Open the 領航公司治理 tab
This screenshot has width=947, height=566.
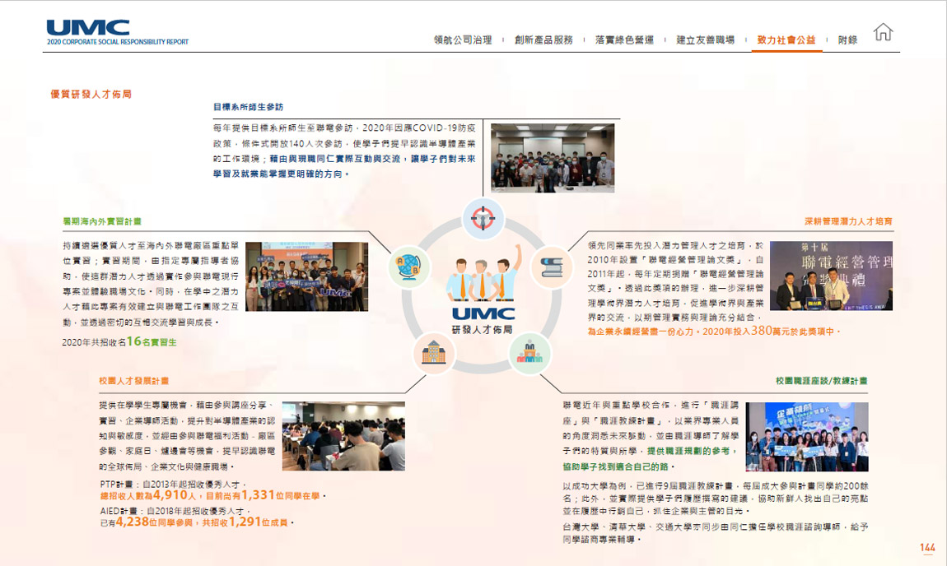(463, 39)
